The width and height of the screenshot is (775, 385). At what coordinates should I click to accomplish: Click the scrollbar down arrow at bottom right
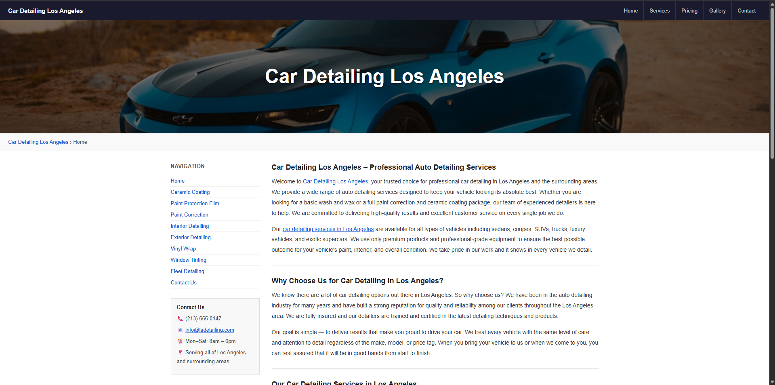tap(772, 382)
